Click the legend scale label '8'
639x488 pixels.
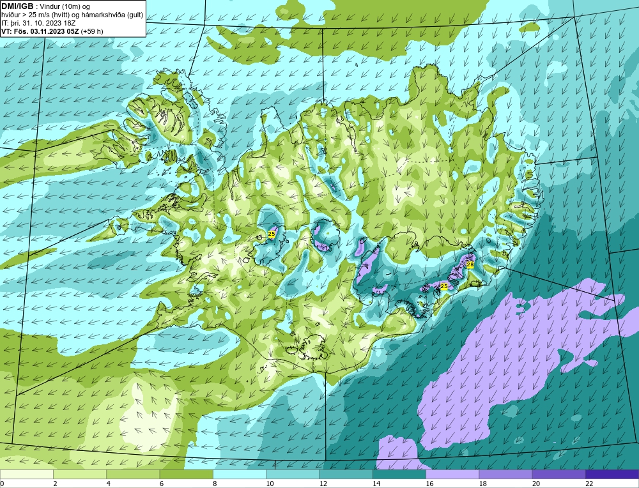pos(215,484)
